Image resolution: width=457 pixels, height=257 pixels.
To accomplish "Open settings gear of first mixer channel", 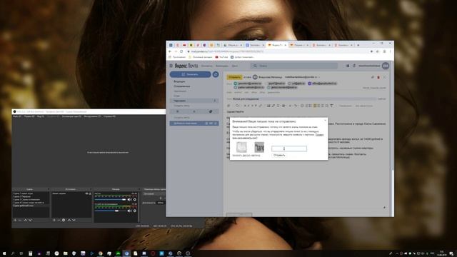I will pos(135,200).
